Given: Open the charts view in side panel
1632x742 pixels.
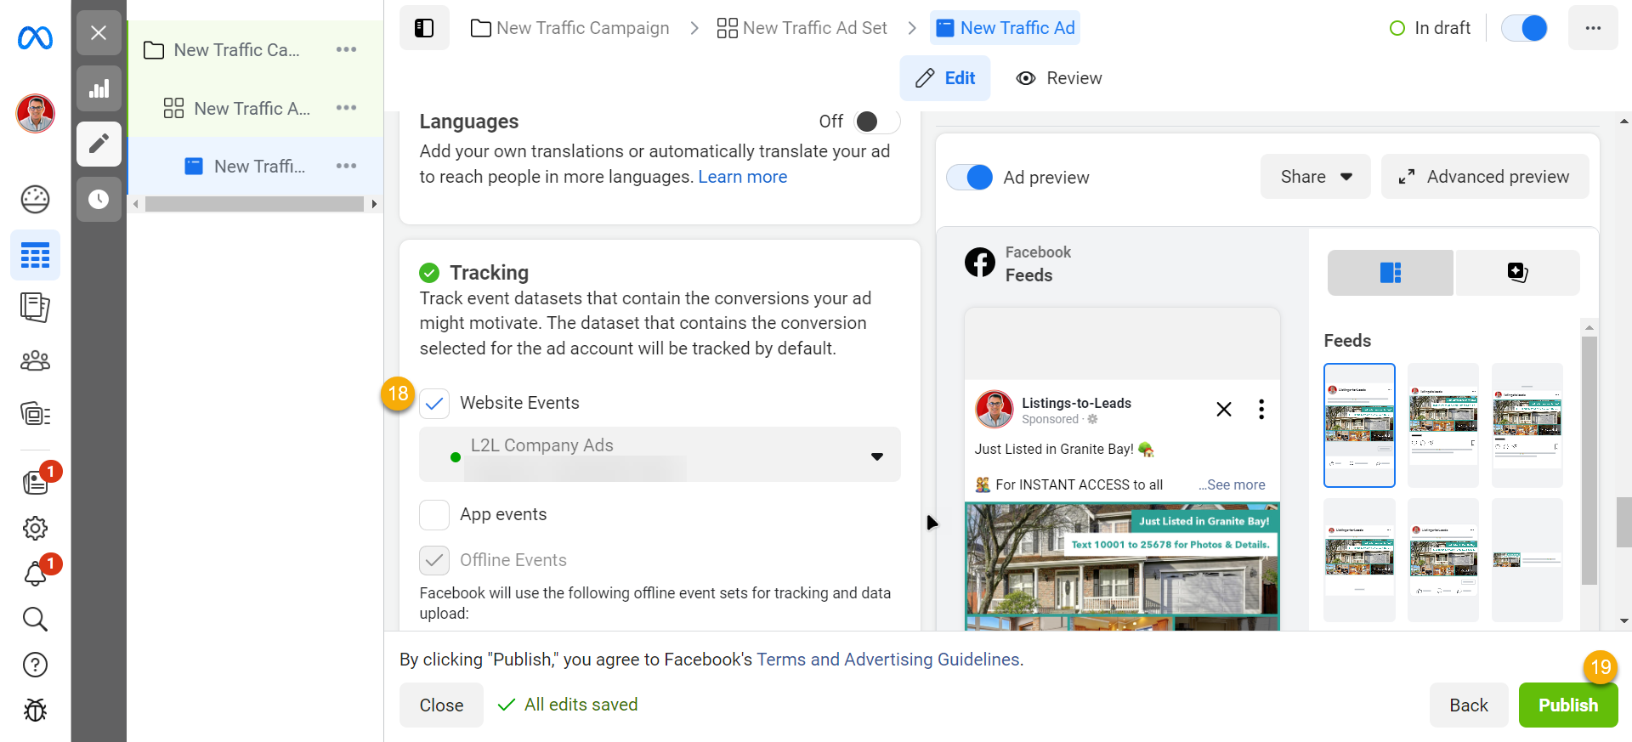Looking at the screenshot, I should 99,88.
